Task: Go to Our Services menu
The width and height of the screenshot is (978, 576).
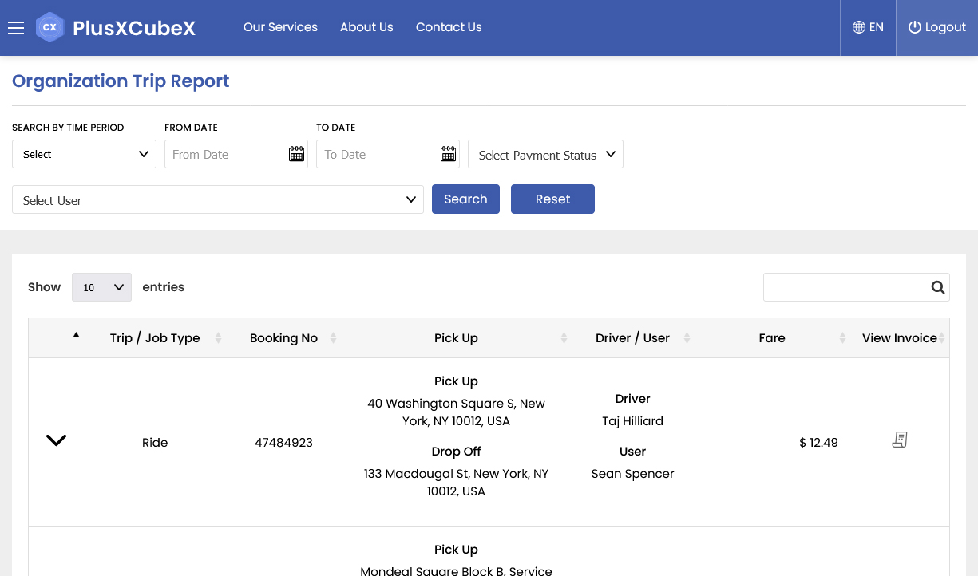Action: coord(280,27)
